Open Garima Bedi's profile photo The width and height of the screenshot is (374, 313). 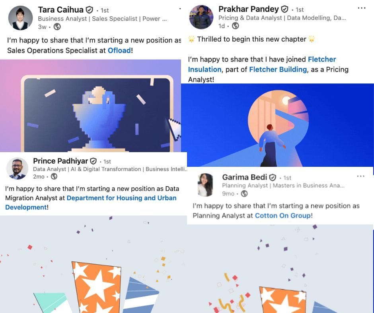[205, 185]
